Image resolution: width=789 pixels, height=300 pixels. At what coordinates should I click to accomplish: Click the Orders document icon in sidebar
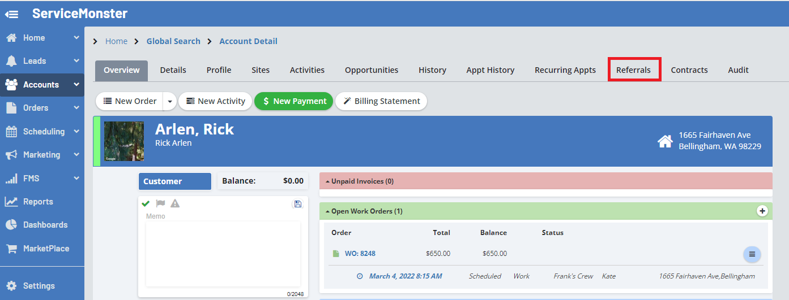tap(11, 108)
